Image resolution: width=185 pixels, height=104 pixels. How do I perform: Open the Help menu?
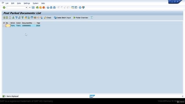pos(43,3)
